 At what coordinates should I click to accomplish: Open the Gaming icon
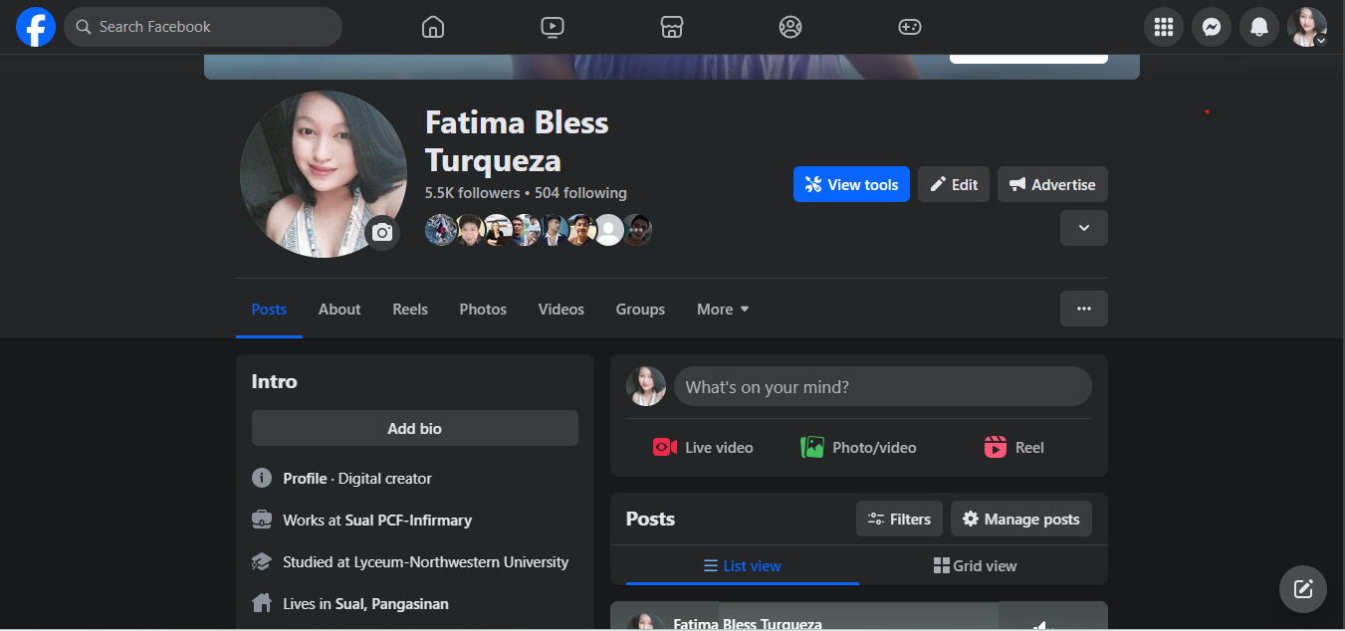pos(910,27)
